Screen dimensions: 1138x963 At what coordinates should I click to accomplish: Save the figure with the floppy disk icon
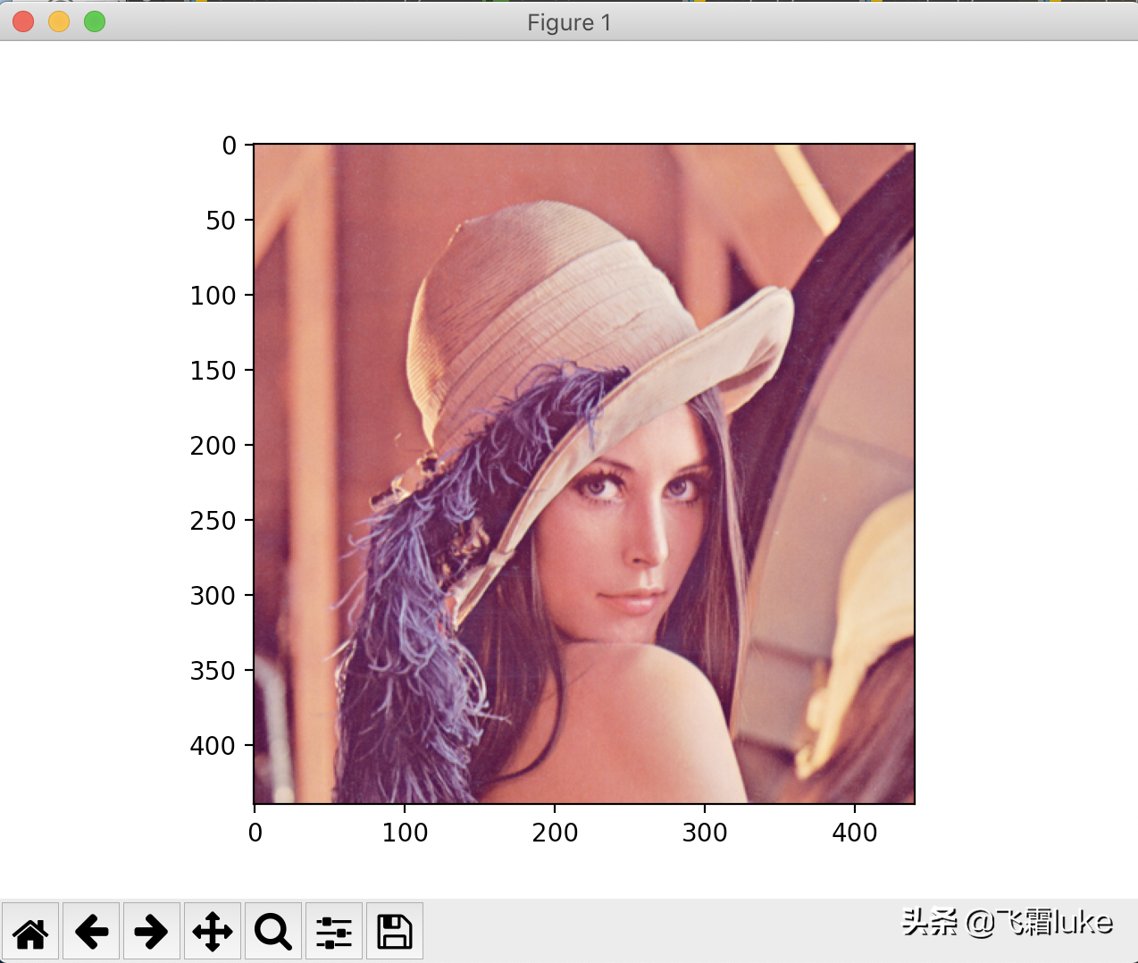395,931
